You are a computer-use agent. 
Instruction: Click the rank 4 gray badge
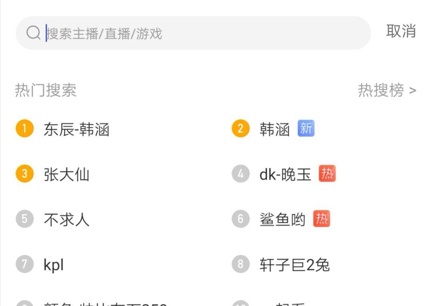click(240, 174)
